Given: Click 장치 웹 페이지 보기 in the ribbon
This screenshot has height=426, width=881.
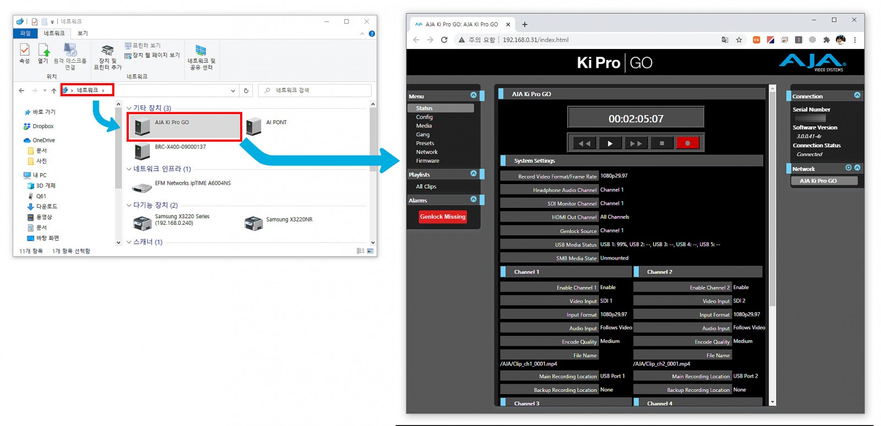Looking at the screenshot, I should (153, 56).
